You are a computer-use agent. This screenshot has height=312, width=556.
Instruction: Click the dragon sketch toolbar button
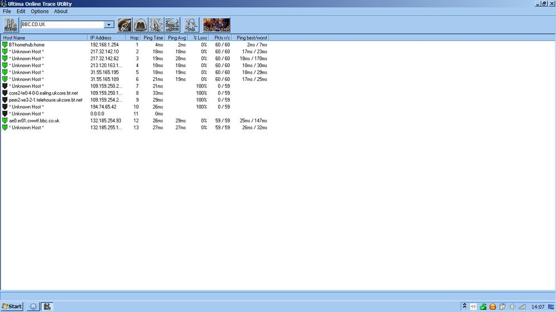tap(156, 25)
